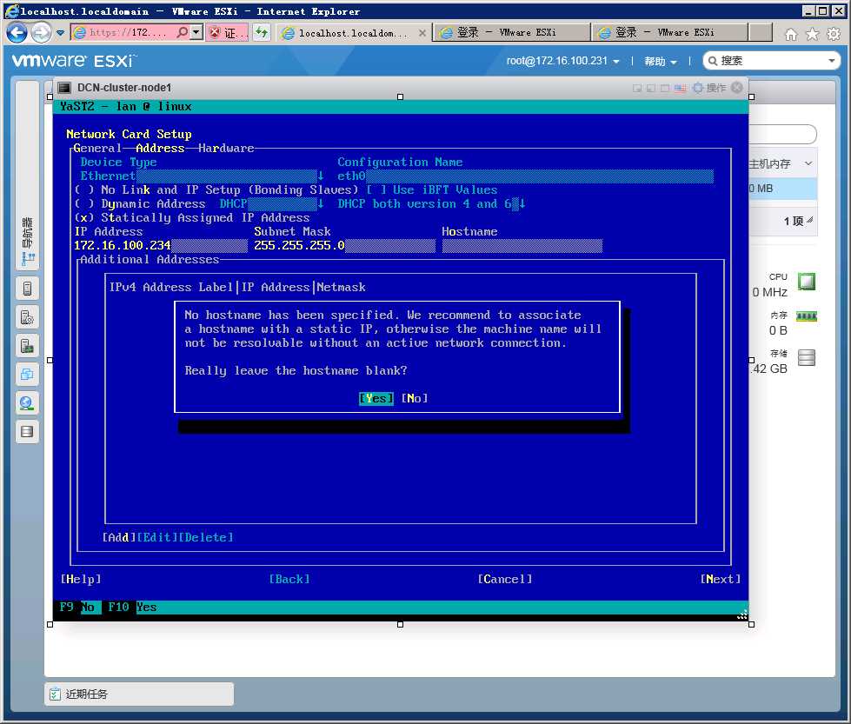
Task: Click the Add button for additional addresses
Action: click(x=119, y=537)
